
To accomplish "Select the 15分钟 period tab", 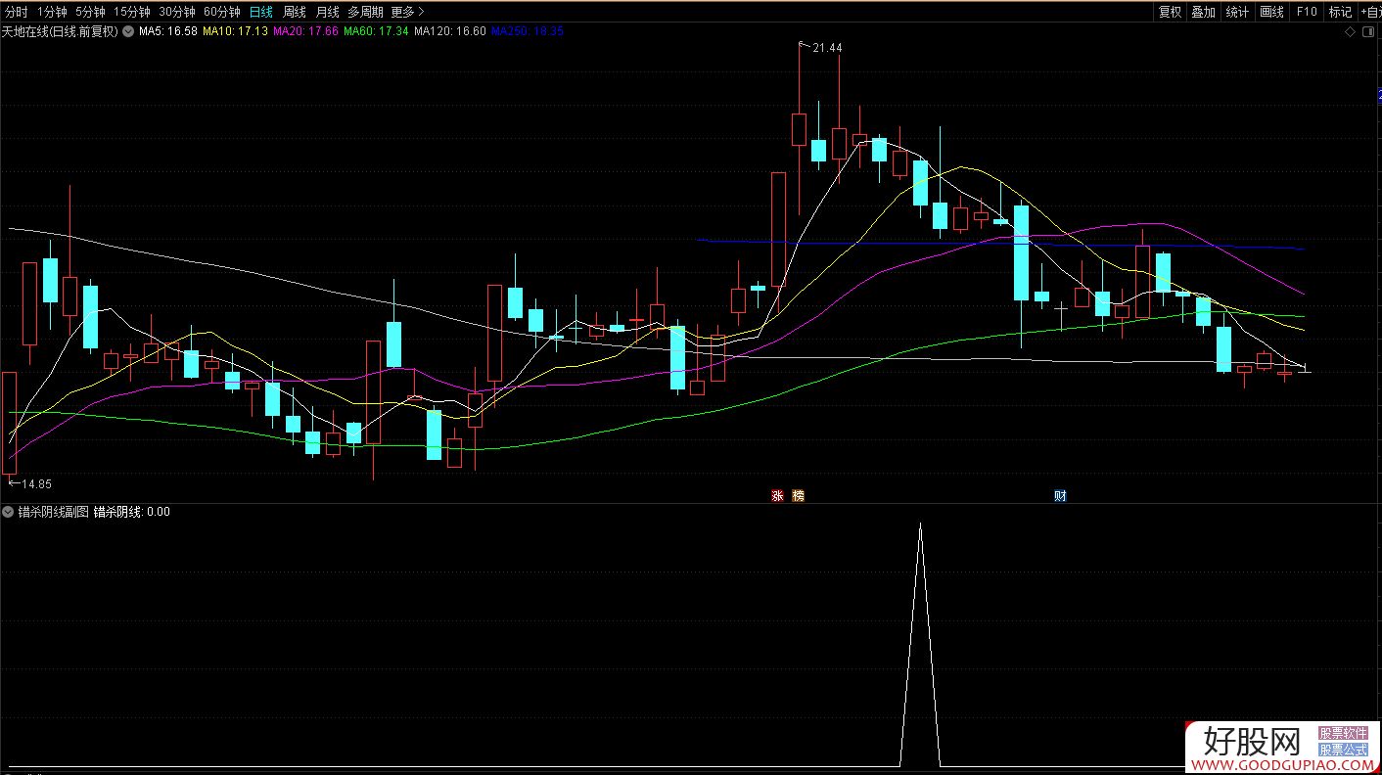I will coord(132,12).
